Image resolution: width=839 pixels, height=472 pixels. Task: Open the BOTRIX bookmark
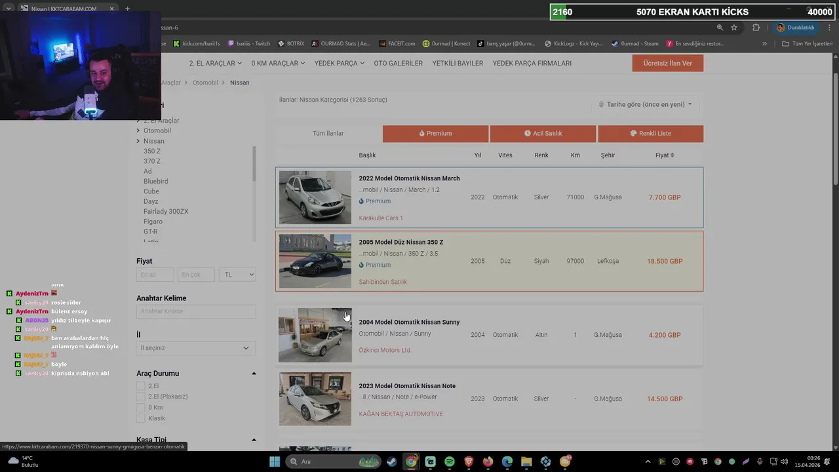pos(291,44)
